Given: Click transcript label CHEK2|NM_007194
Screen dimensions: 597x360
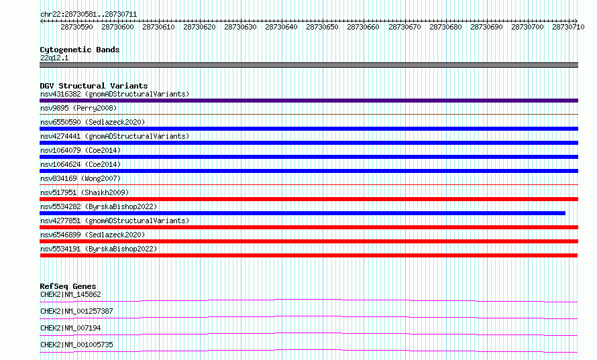Looking at the screenshot, I should pos(70,328).
